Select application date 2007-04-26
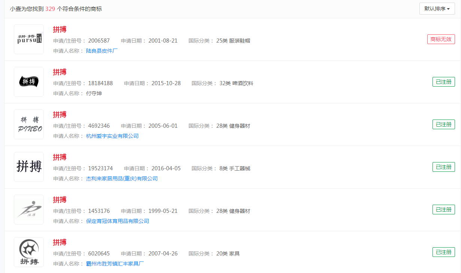This screenshot has width=461, height=273. click(163, 254)
